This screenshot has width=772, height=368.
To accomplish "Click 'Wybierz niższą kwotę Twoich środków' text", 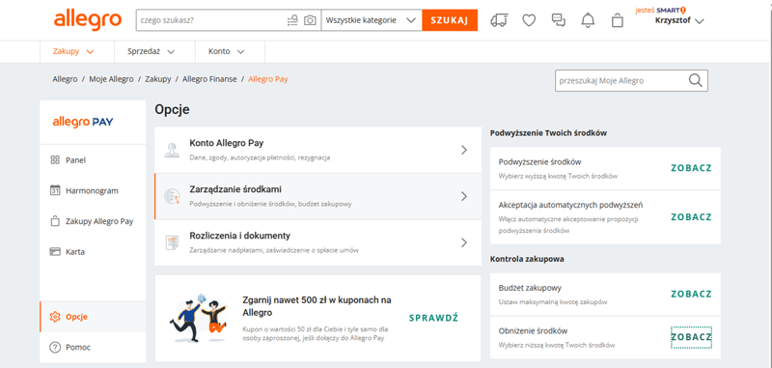I will click(557, 346).
